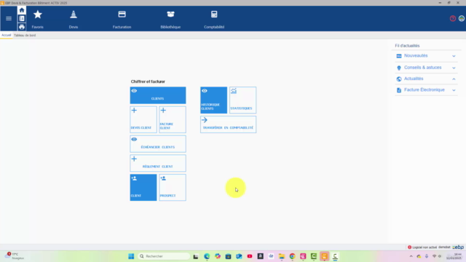Open the Échéancier Clients tile
Viewport: 466px width, 262px height.
158,144
